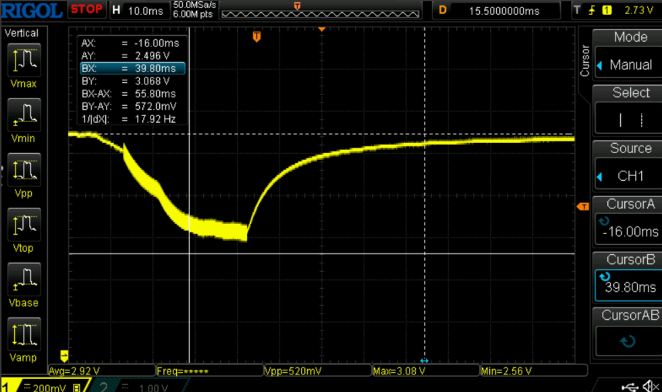This screenshot has width=662, height=392.
Task: Click the orange trigger level marker on the right edge
Action: pyautogui.click(x=582, y=206)
